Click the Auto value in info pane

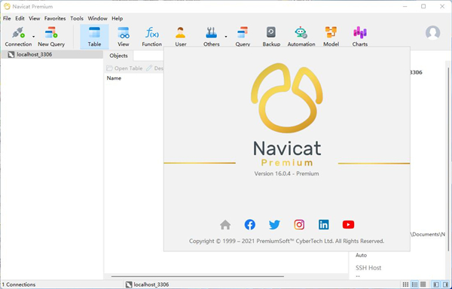point(361,255)
